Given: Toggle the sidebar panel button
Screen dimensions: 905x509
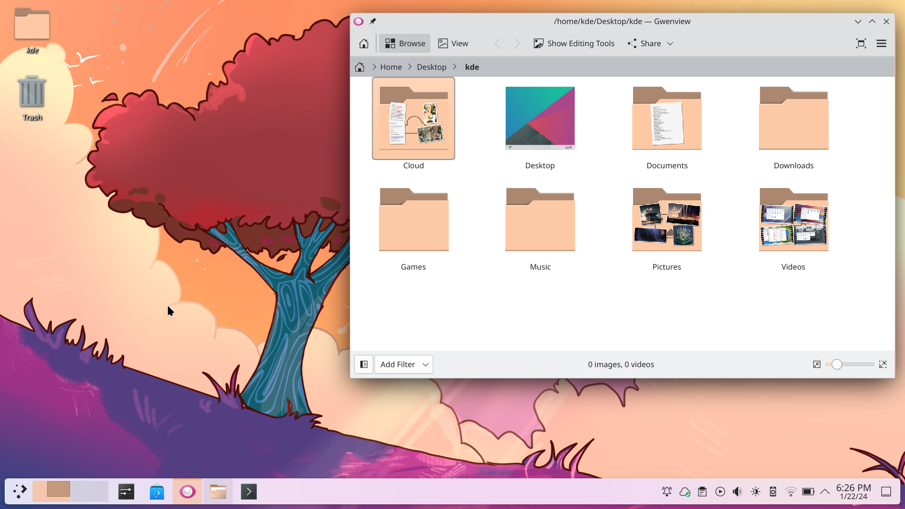Looking at the screenshot, I should click(363, 364).
